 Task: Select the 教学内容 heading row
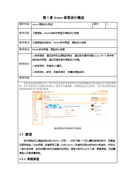pos(68,79)
